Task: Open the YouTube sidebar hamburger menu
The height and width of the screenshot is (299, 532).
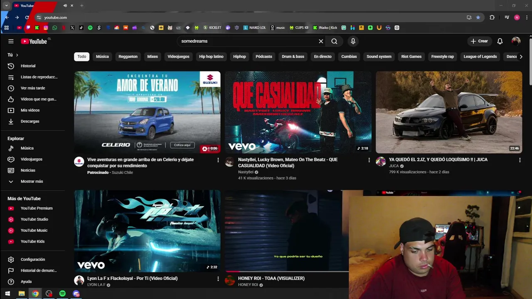Action: (x=11, y=41)
